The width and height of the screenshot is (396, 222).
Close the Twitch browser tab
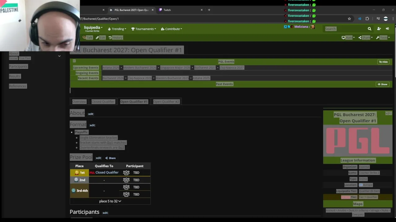(x=202, y=10)
